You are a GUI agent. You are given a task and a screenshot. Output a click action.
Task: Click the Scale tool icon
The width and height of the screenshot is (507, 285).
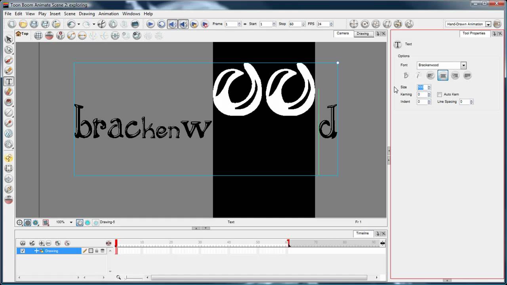click(376, 24)
